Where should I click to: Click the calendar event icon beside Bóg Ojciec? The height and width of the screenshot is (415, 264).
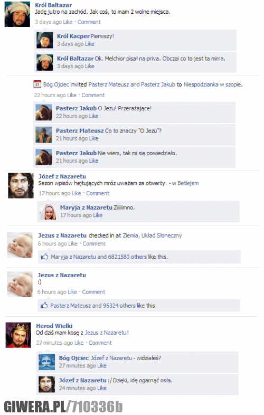click(37, 84)
